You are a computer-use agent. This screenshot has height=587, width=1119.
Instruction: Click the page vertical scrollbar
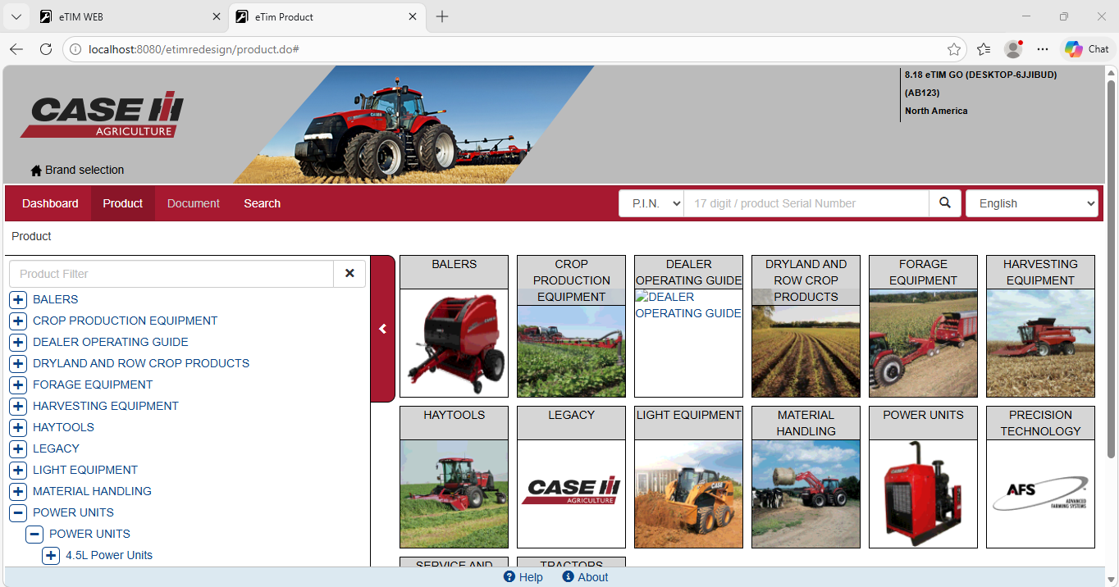[1112, 269]
